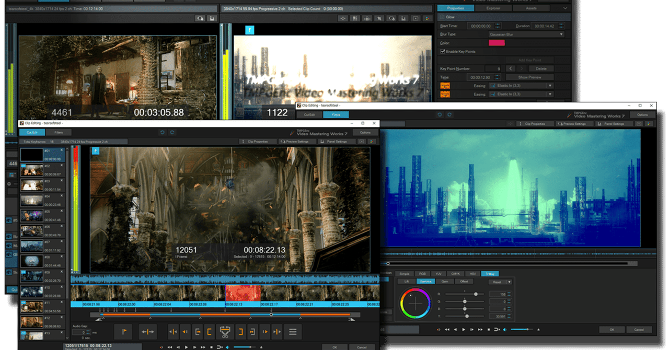Rewind in the Cut Edit window
Screen dimensions: 669x350
tap(169, 347)
